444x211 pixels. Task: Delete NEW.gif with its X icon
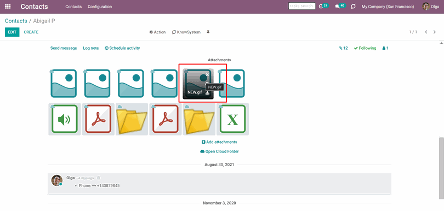tap(207, 74)
